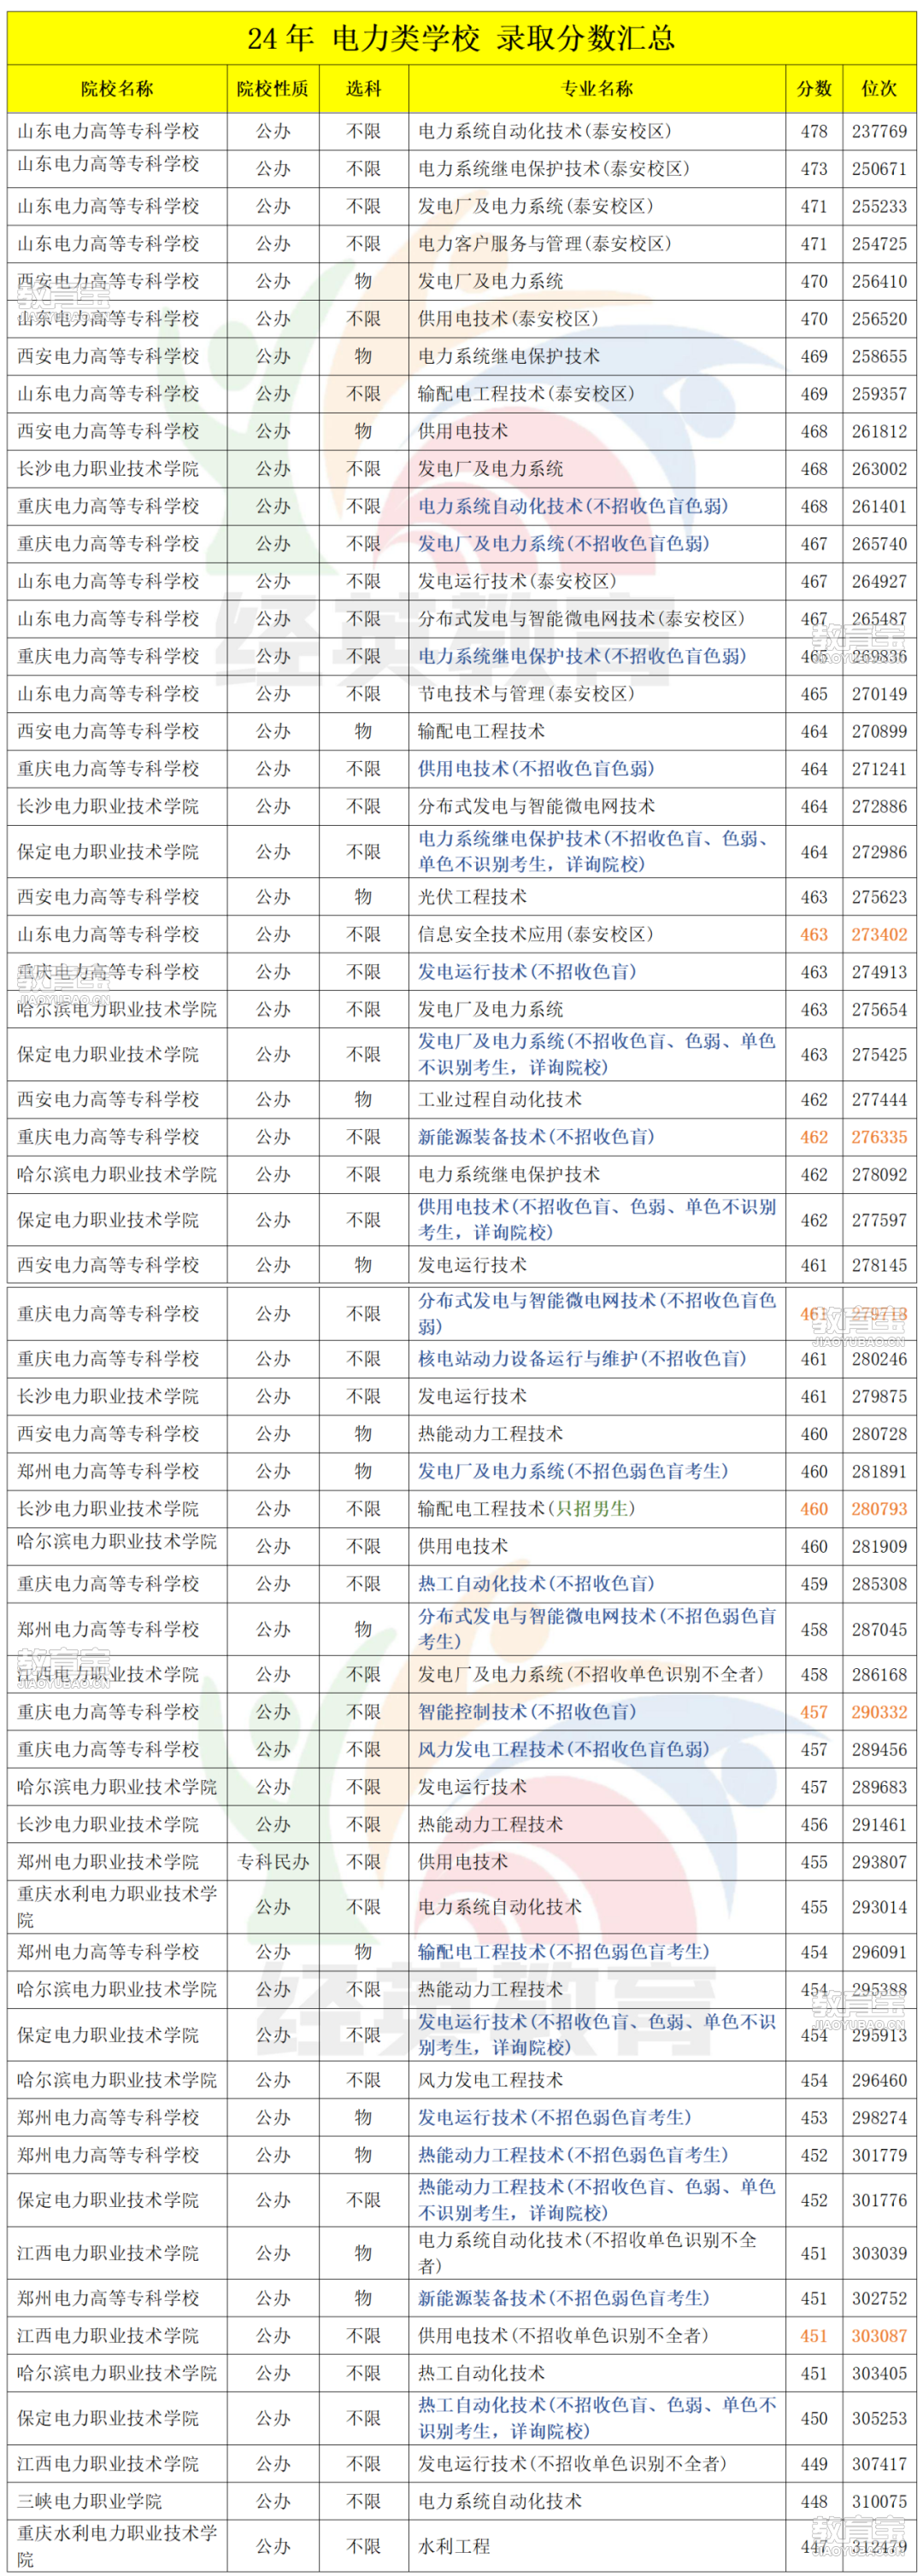Select 工业过程自动化技术 major cell
Image resolution: width=923 pixels, height=2576 pixels.
498,1099
